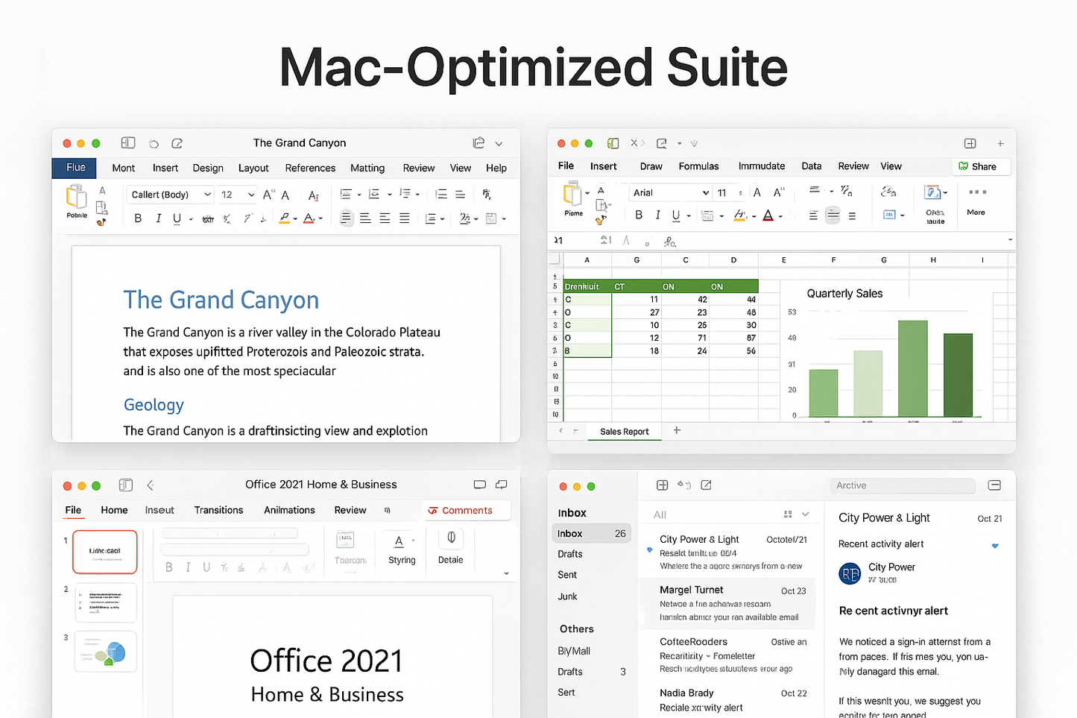Add a new sheet in Excel
The height and width of the screenshot is (718, 1077).
click(x=677, y=430)
